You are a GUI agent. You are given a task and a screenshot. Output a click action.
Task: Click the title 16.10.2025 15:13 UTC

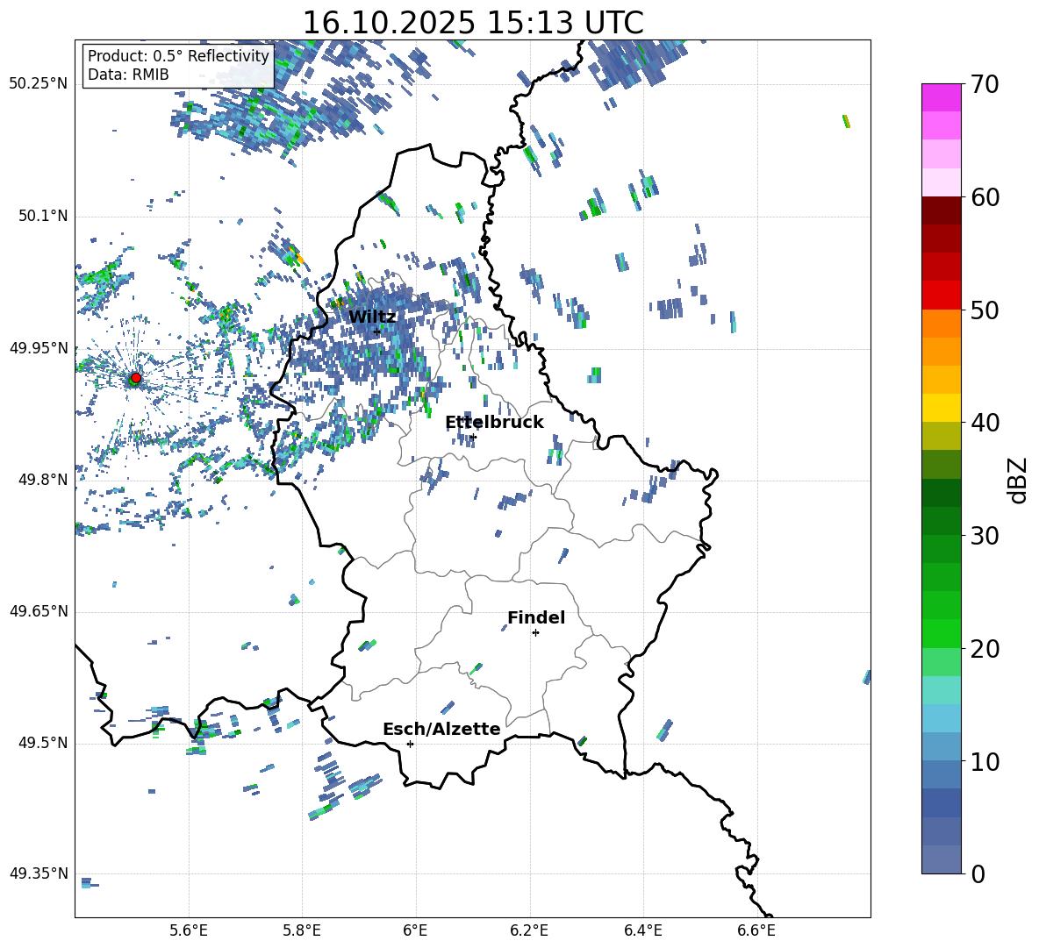point(473,23)
